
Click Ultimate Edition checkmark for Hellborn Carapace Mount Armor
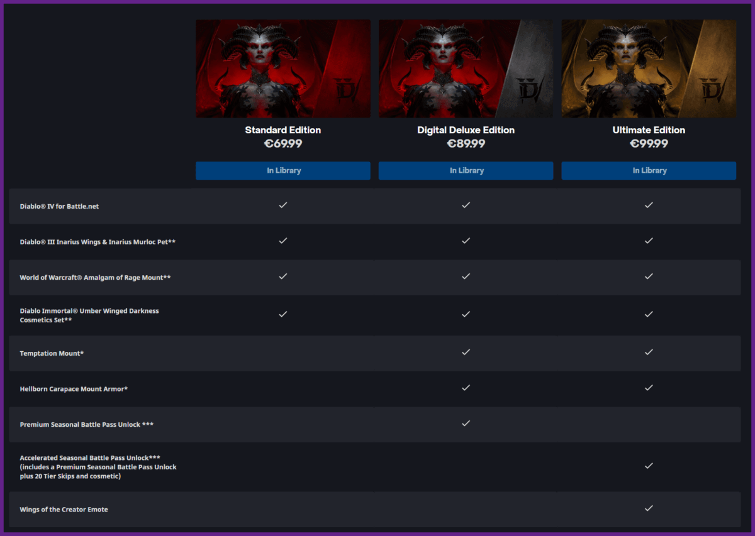coord(649,388)
